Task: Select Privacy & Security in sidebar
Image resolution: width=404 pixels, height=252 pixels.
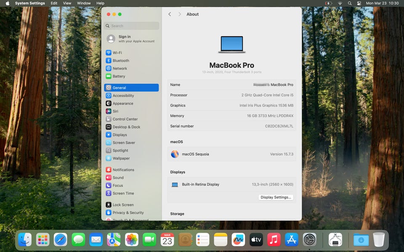Action: (x=128, y=213)
